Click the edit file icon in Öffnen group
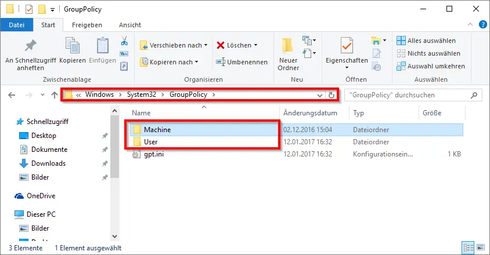This screenshot has height=255, width=490. pyautogui.click(x=377, y=54)
